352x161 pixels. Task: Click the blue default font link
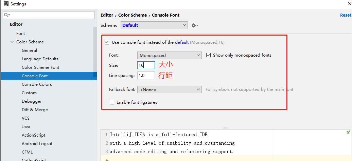(182, 42)
